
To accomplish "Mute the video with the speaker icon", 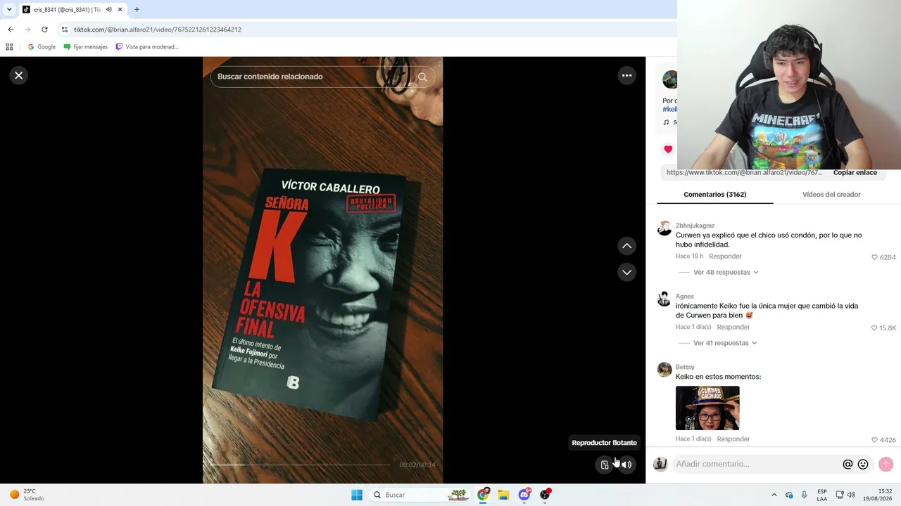I will point(626,465).
